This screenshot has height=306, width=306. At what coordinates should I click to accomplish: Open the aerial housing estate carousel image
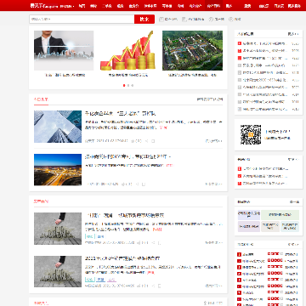(x=192, y=50)
